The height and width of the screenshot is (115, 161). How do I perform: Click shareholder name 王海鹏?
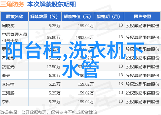point(8,93)
